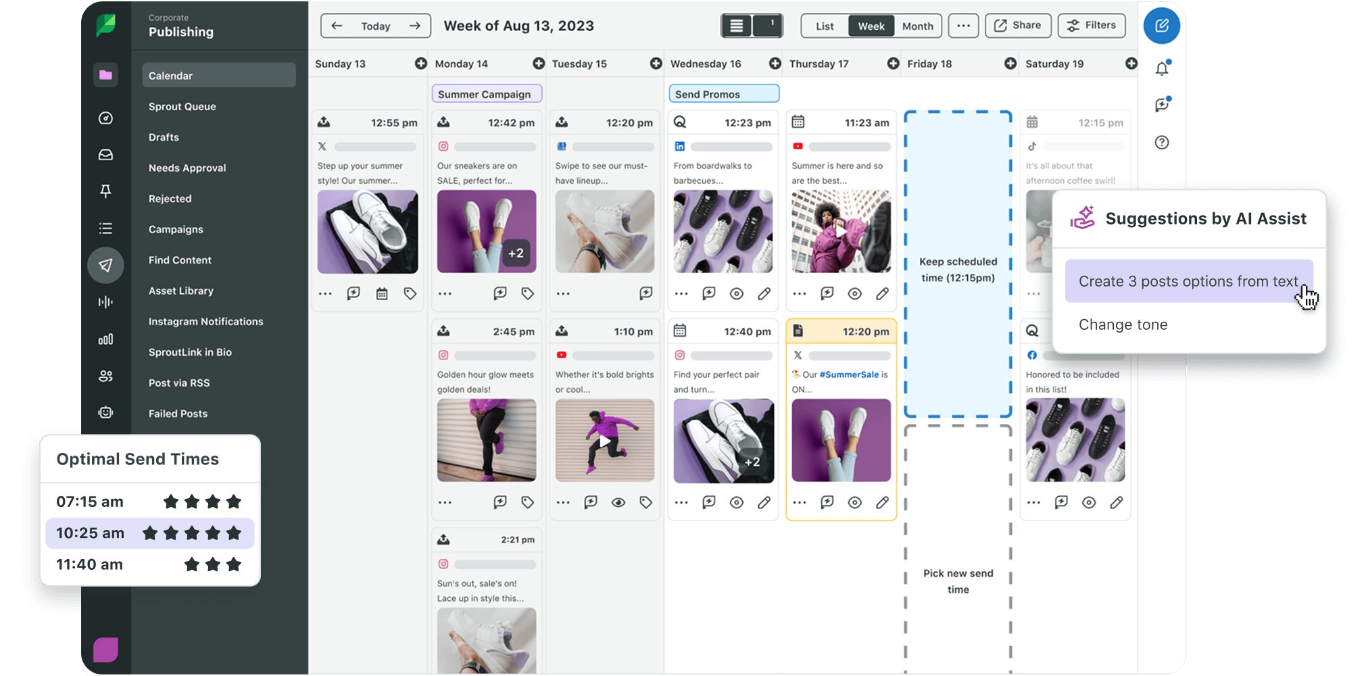This screenshot has height=676, width=1368.
Task: Open the Inbox tray icon in sidebar
Action: pos(105,154)
